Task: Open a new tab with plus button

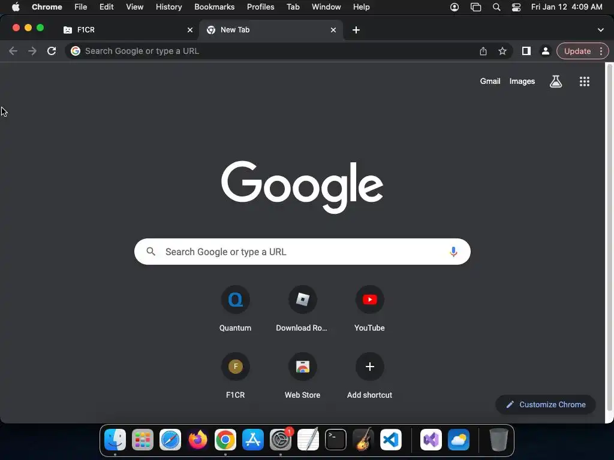Action: coord(356,30)
